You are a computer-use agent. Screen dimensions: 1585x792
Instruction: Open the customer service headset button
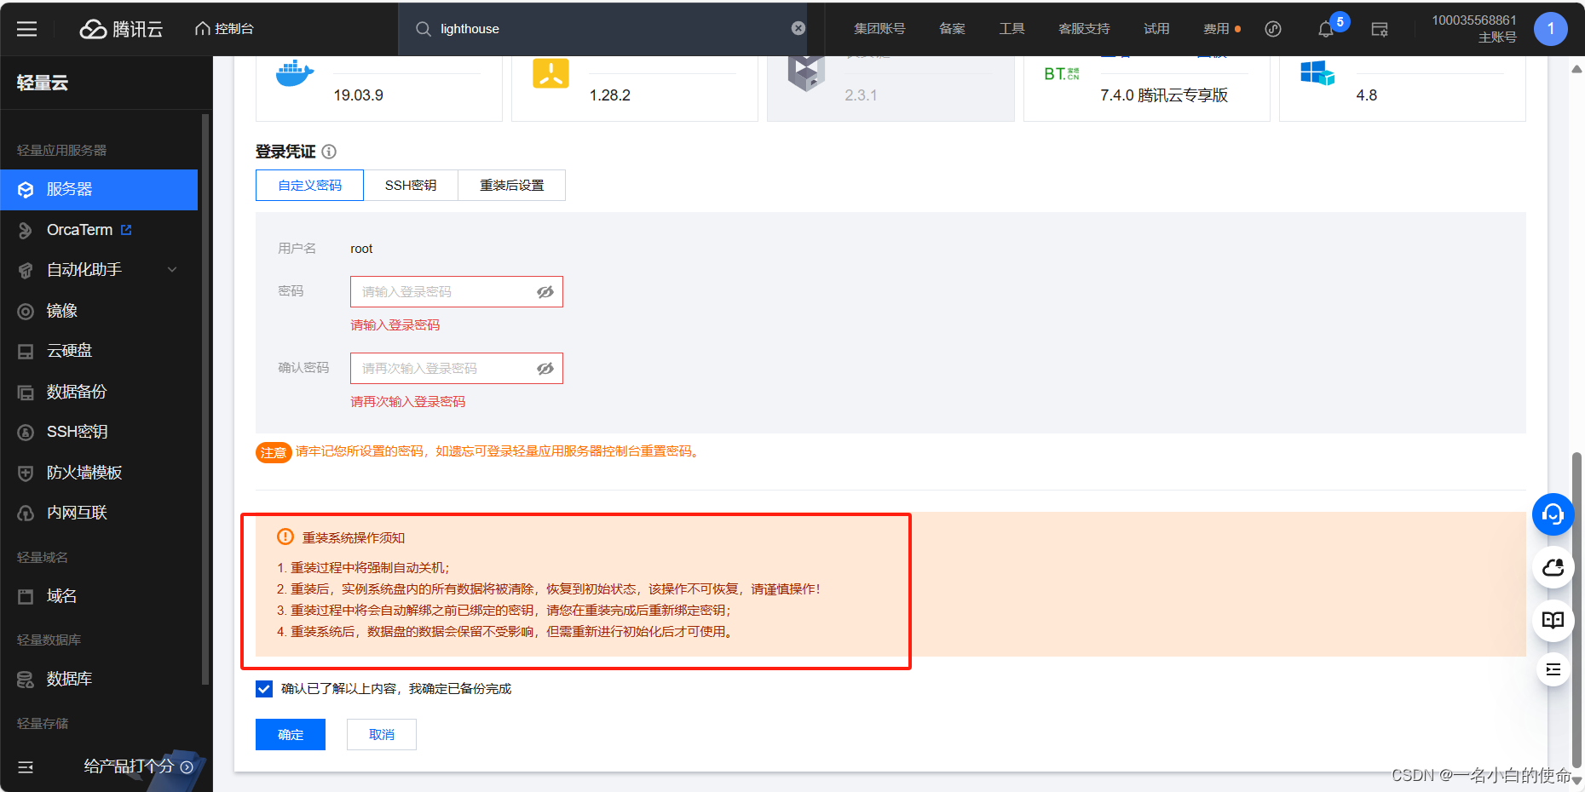point(1553,514)
